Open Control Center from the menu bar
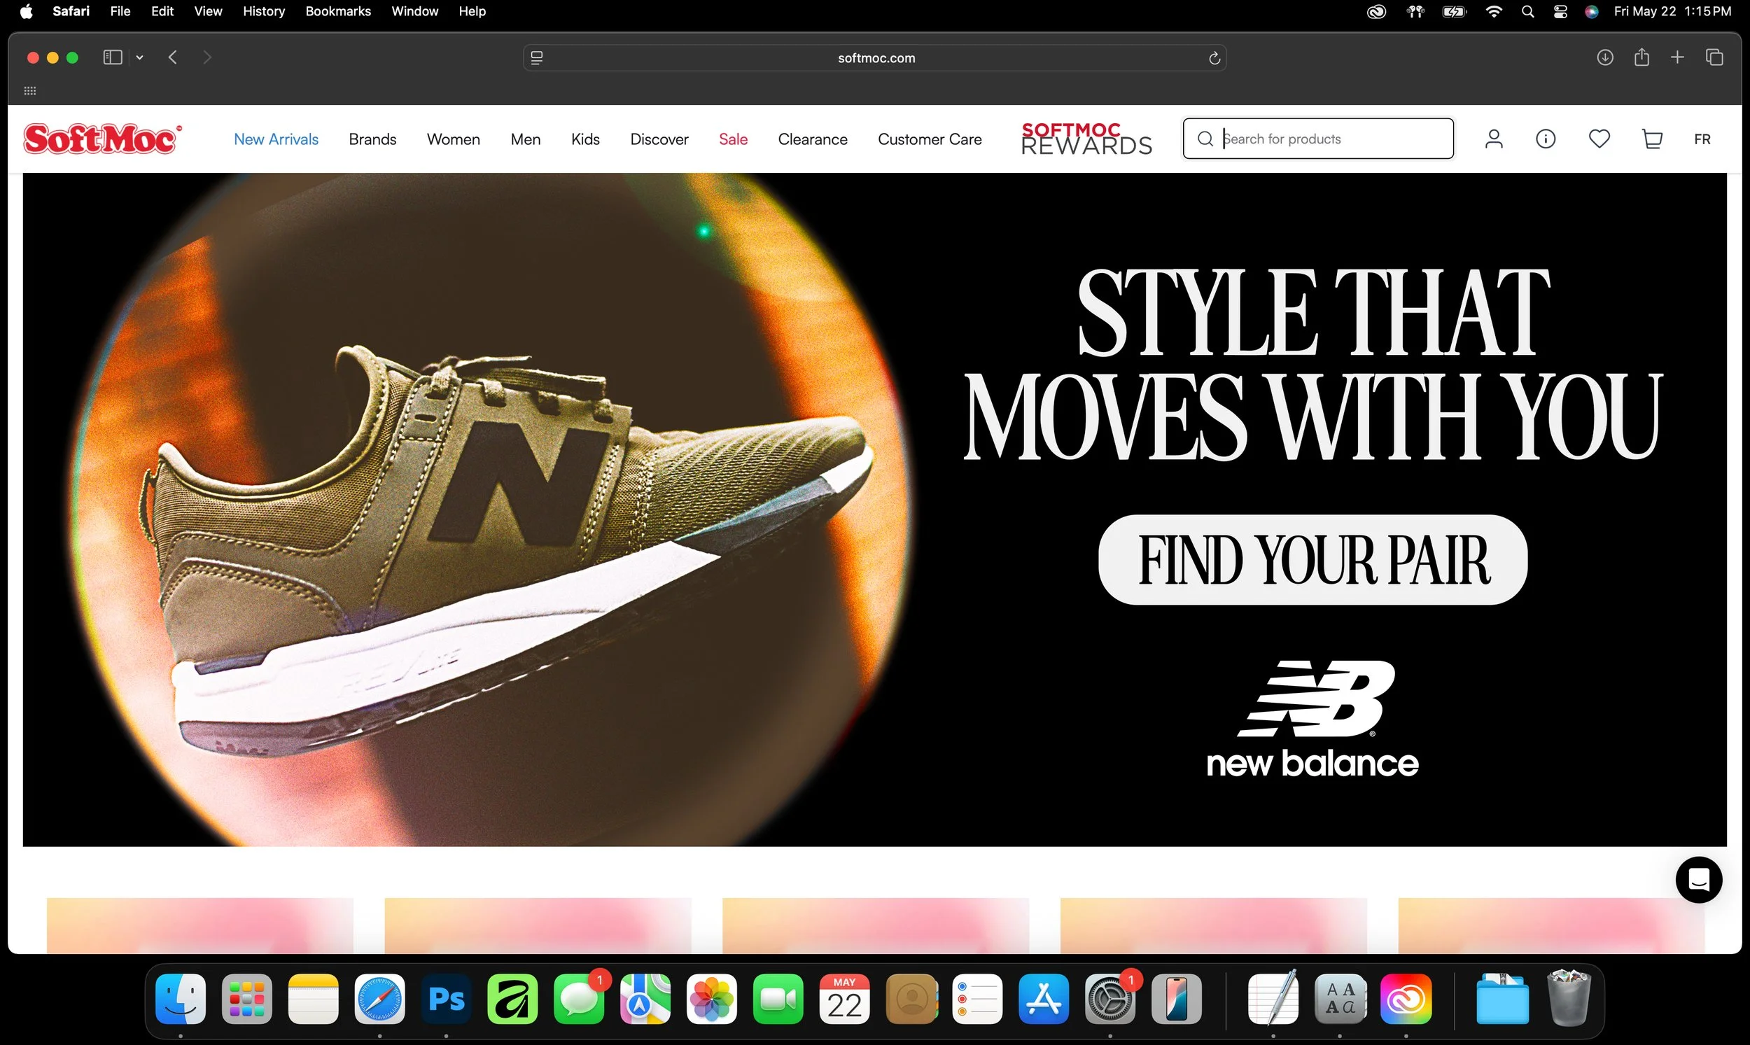1750x1045 pixels. click(x=1560, y=11)
